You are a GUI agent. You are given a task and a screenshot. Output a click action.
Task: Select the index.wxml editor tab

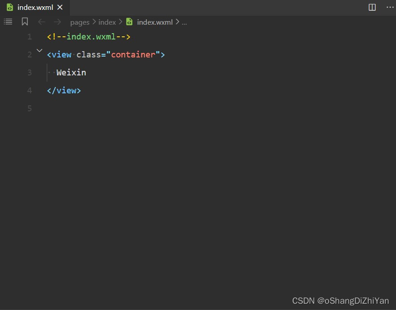coord(35,8)
